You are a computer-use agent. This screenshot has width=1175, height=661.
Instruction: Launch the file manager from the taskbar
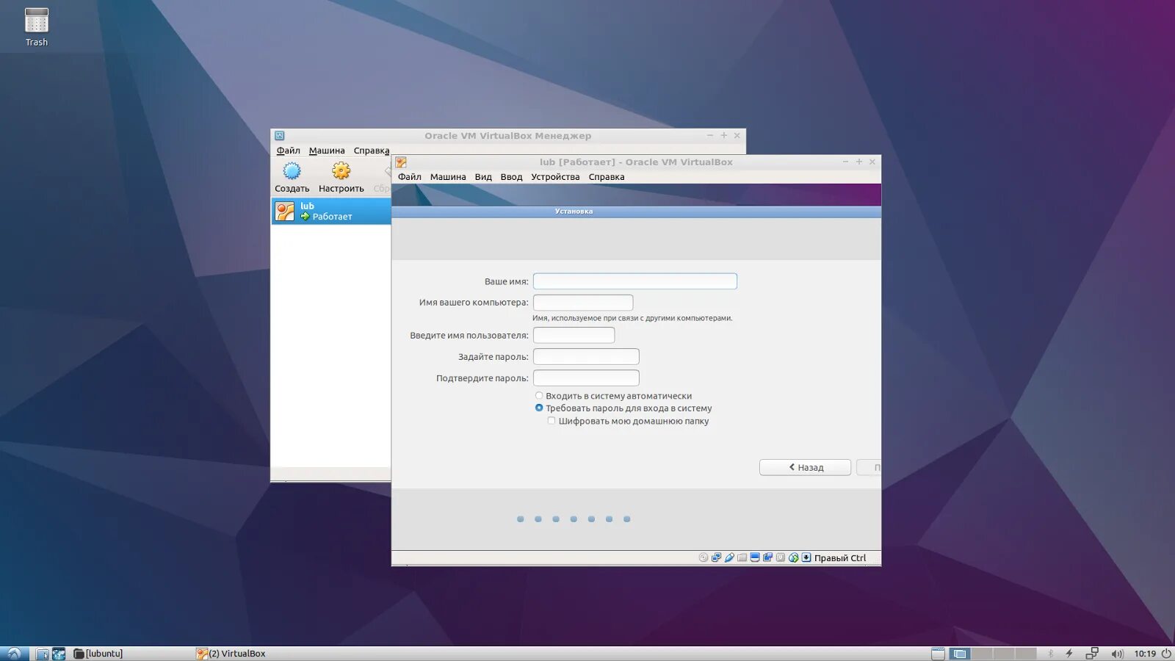point(43,654)
